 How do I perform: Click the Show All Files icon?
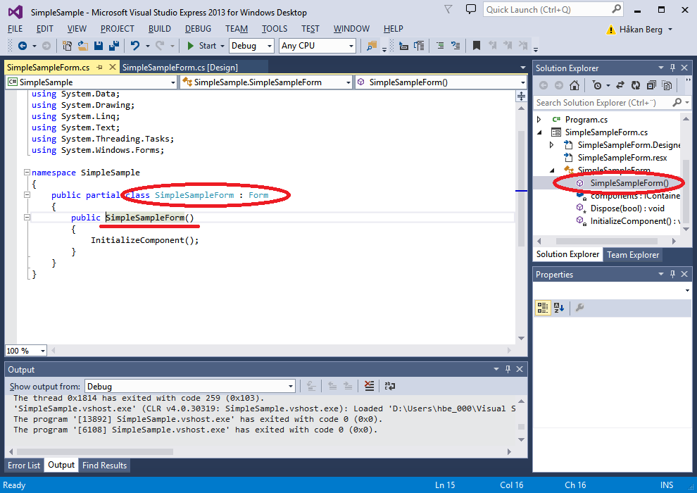pyautogui.click(x=667, y=85)
